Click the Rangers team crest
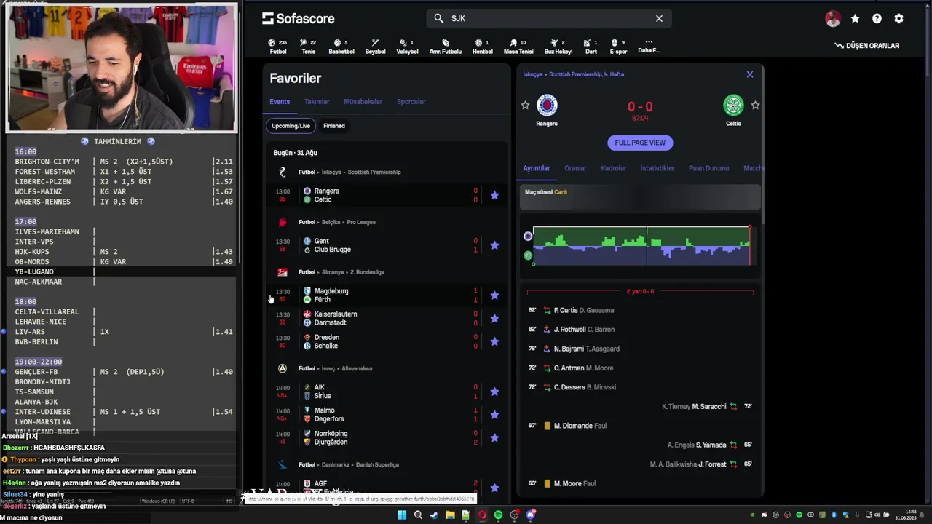Viewport: 932px width, 524px height. tap(547, 106)
